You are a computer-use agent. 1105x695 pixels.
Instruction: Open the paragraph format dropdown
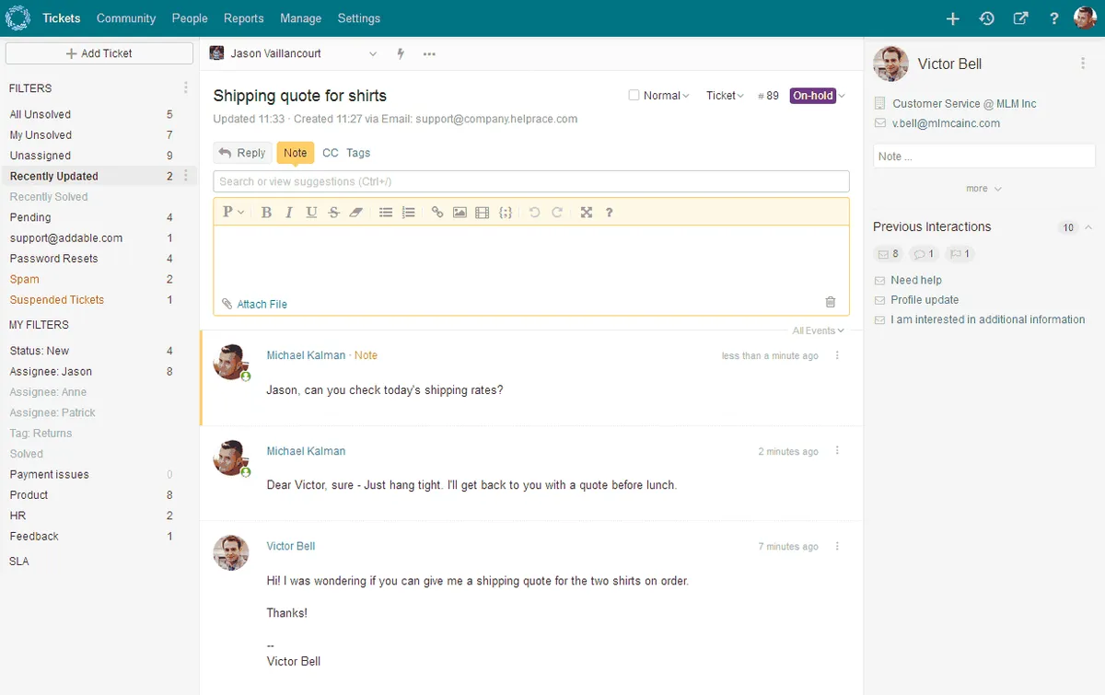click(x=234, y=213)
